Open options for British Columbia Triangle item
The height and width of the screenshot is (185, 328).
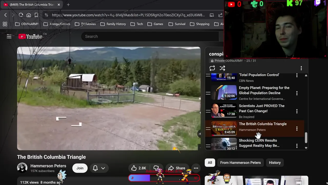point(297,128)
